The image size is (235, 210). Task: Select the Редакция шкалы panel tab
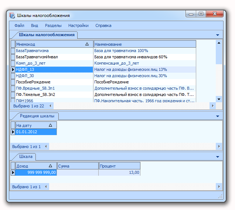pos(37,116)
